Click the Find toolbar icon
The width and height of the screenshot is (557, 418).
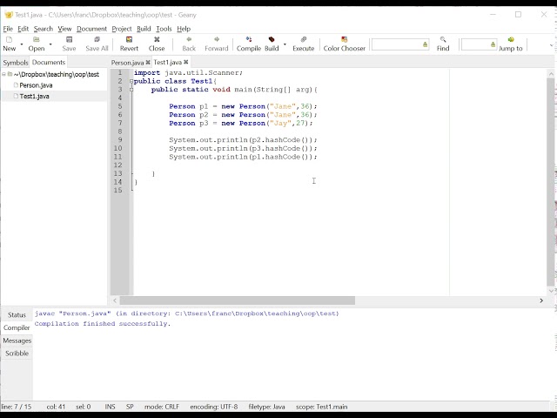443,44
